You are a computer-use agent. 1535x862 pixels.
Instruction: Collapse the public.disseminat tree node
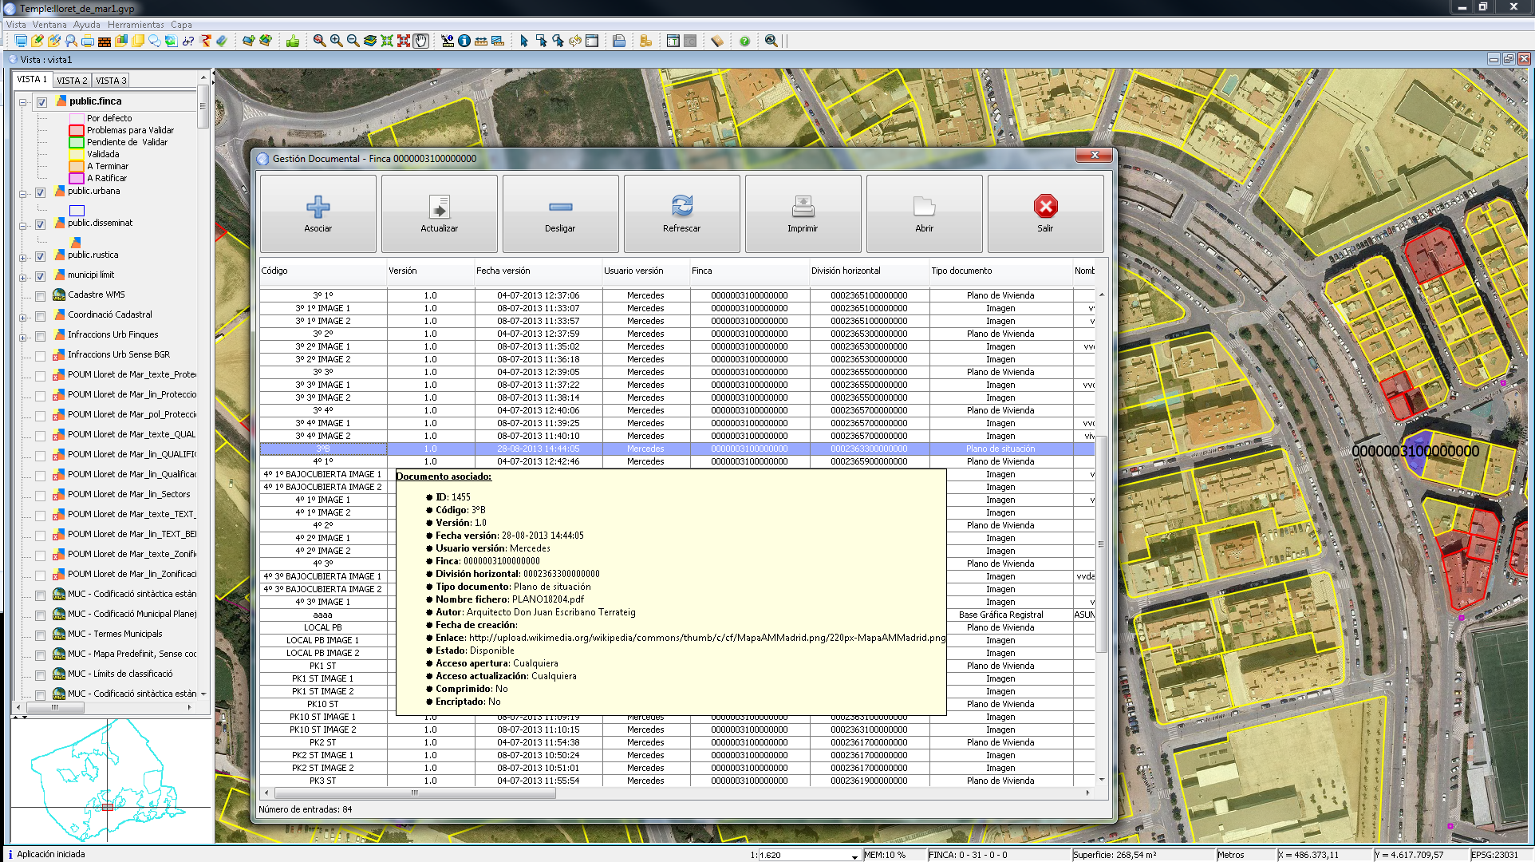point(23,225)
